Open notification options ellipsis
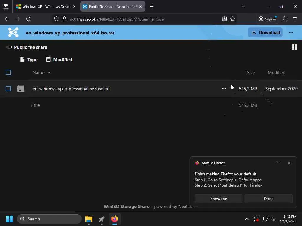 (x=277, y=163)
